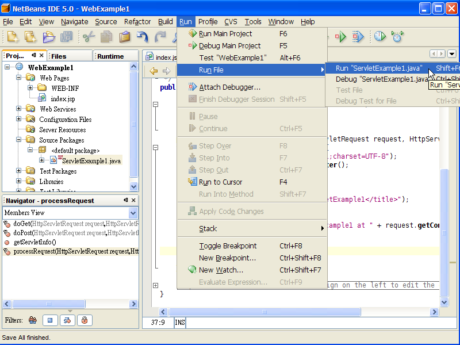
Task: Collapse the Source Packages node
Action: (x=19, y=140)
